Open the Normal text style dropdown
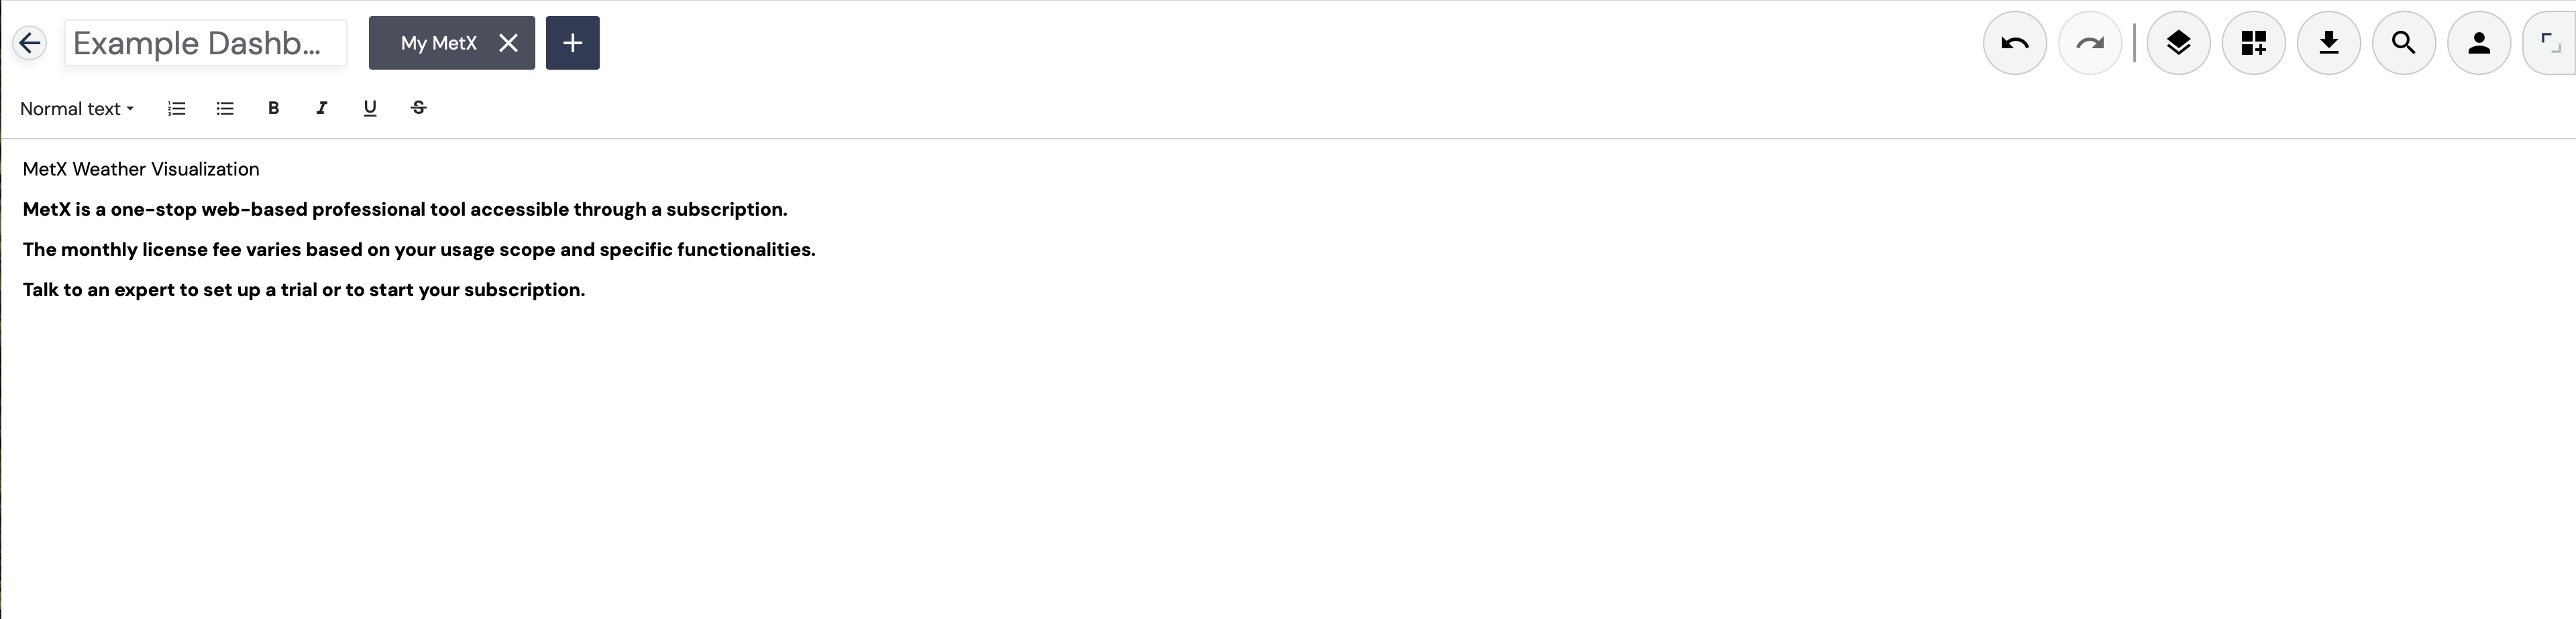The height and width of the screenshot is (619, 2576). (x=77, y=109)
